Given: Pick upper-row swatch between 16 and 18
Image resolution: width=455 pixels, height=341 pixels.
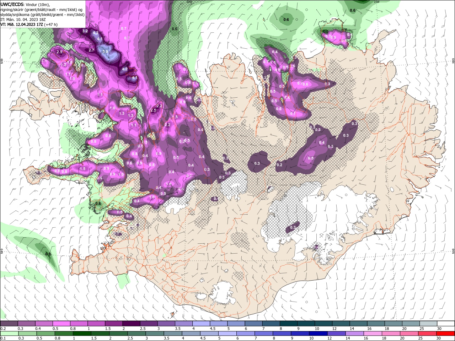Looking at the screenshot, I should (x=376, y=324).
